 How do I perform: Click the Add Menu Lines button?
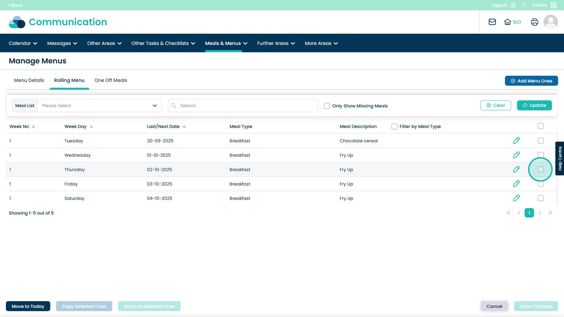[x=531, y=81]
